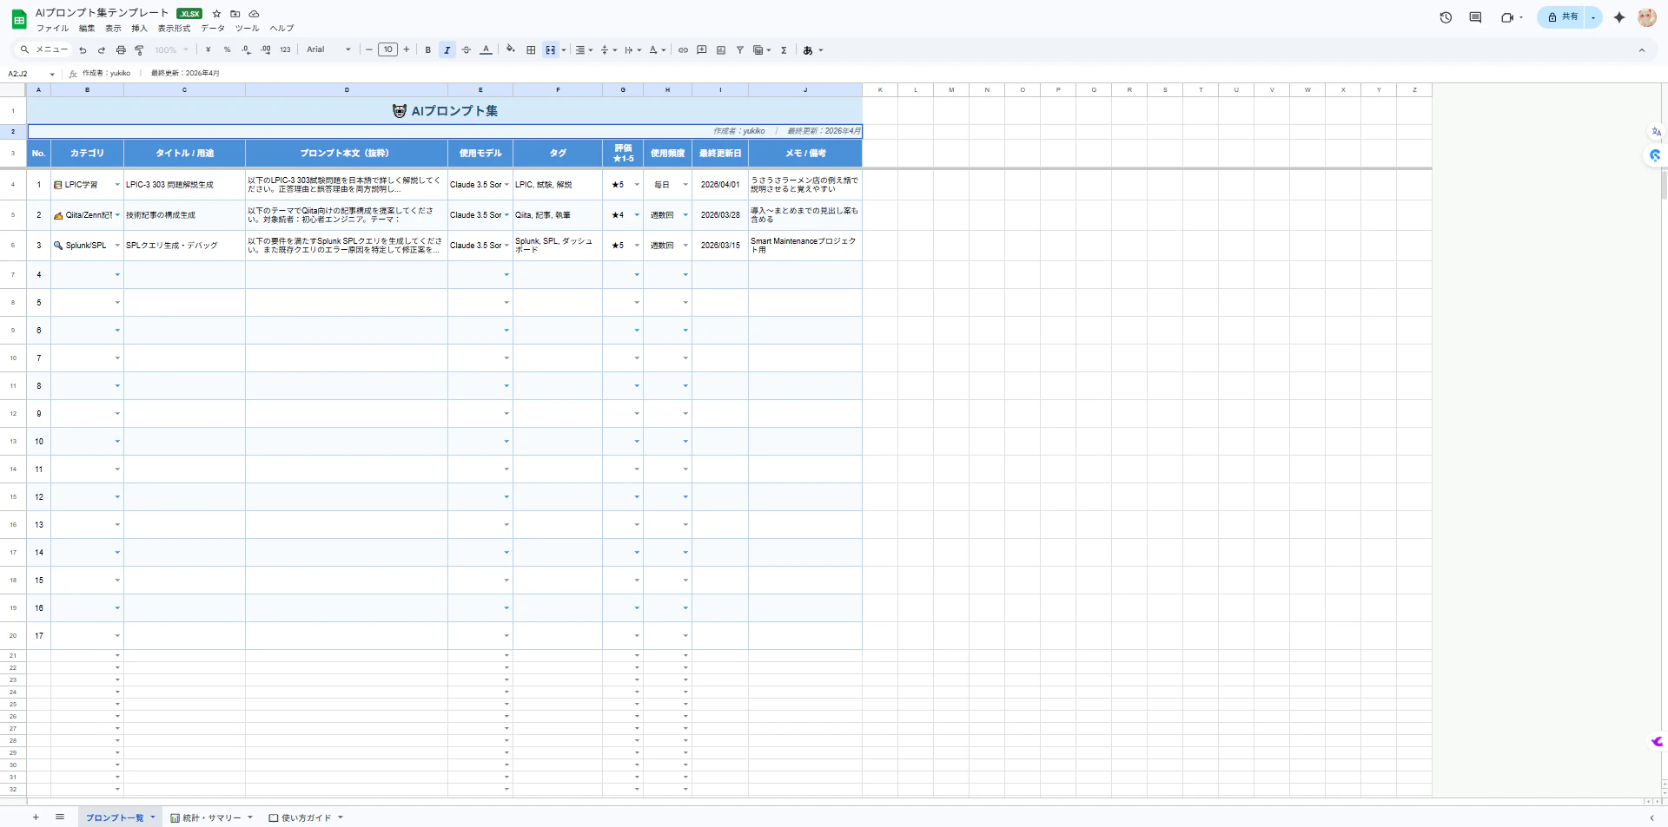Click the Redo arrow in the toolbar
The width and height of the screenshot is (1668, 827).
pos(102,50)
